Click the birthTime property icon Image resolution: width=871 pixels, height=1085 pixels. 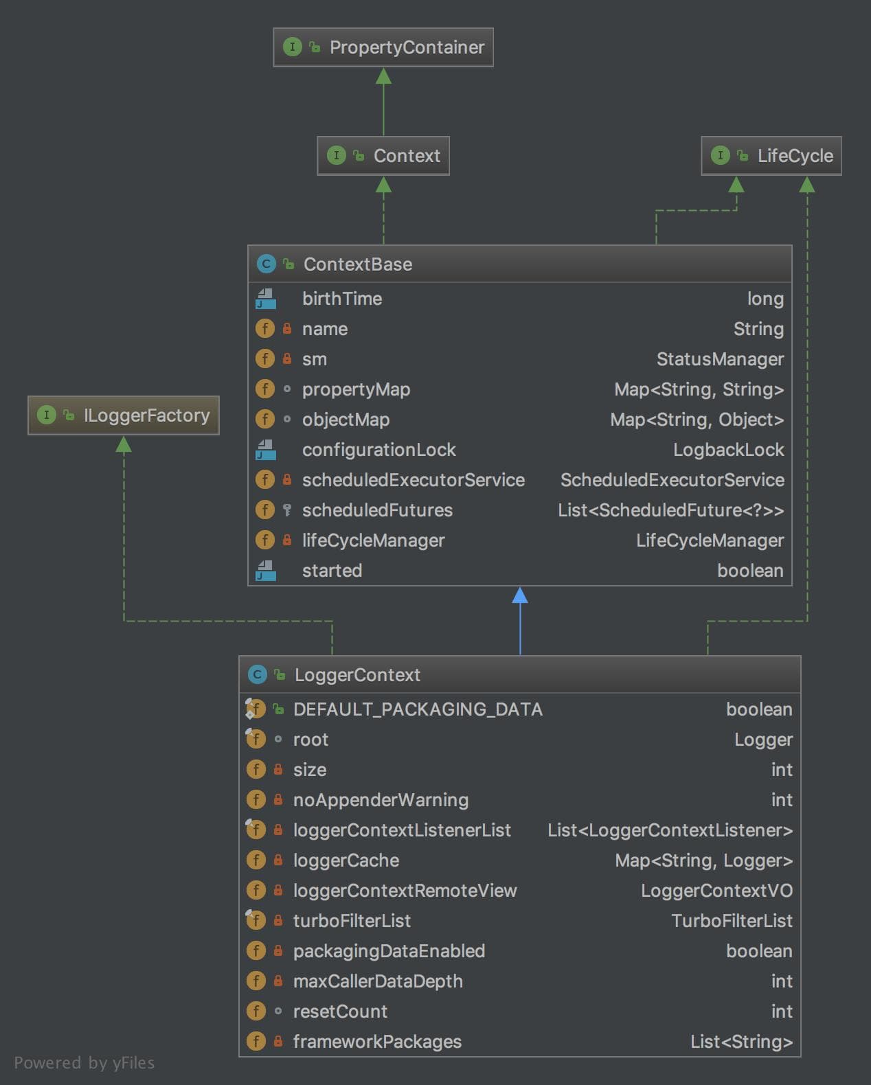click(266, 299)
